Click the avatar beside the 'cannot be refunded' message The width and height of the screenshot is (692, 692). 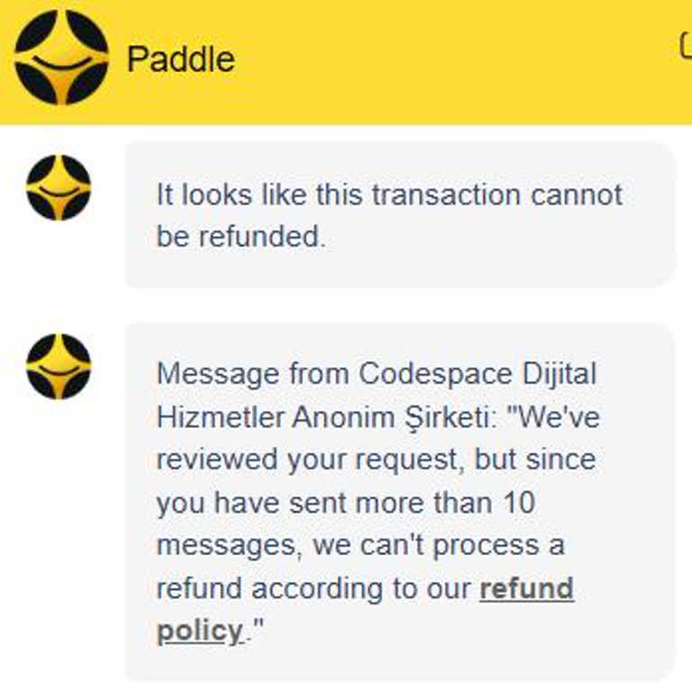[x=59, y=187]
